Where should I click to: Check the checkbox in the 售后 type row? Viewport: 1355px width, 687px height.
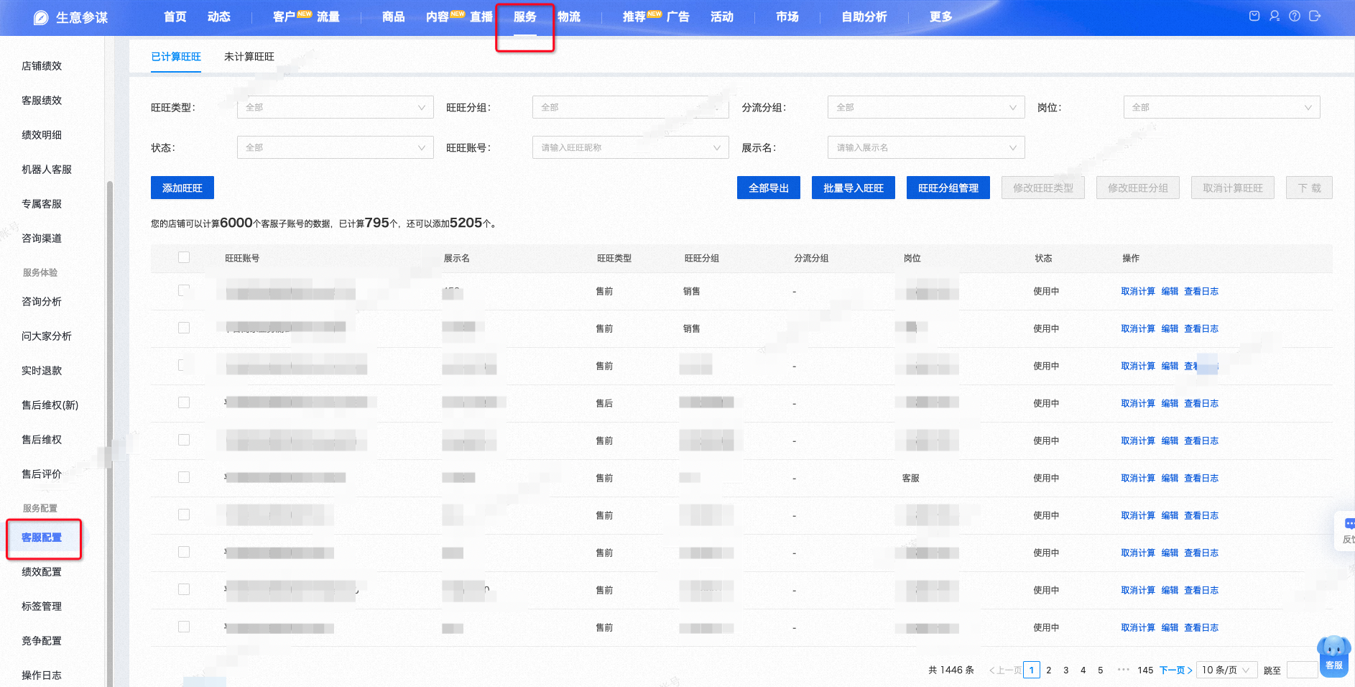[x=184, y=402]
